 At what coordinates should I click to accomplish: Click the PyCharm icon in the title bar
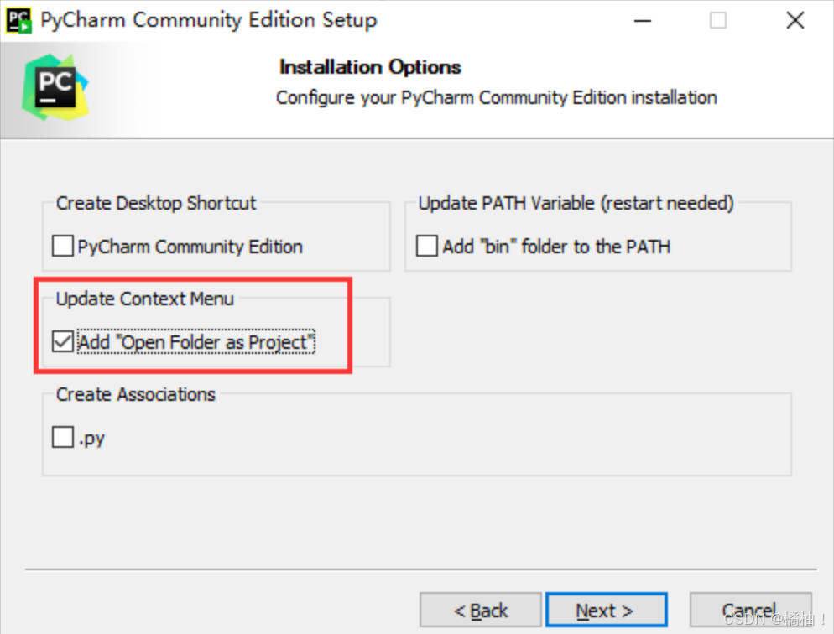[x=18, y=21]
